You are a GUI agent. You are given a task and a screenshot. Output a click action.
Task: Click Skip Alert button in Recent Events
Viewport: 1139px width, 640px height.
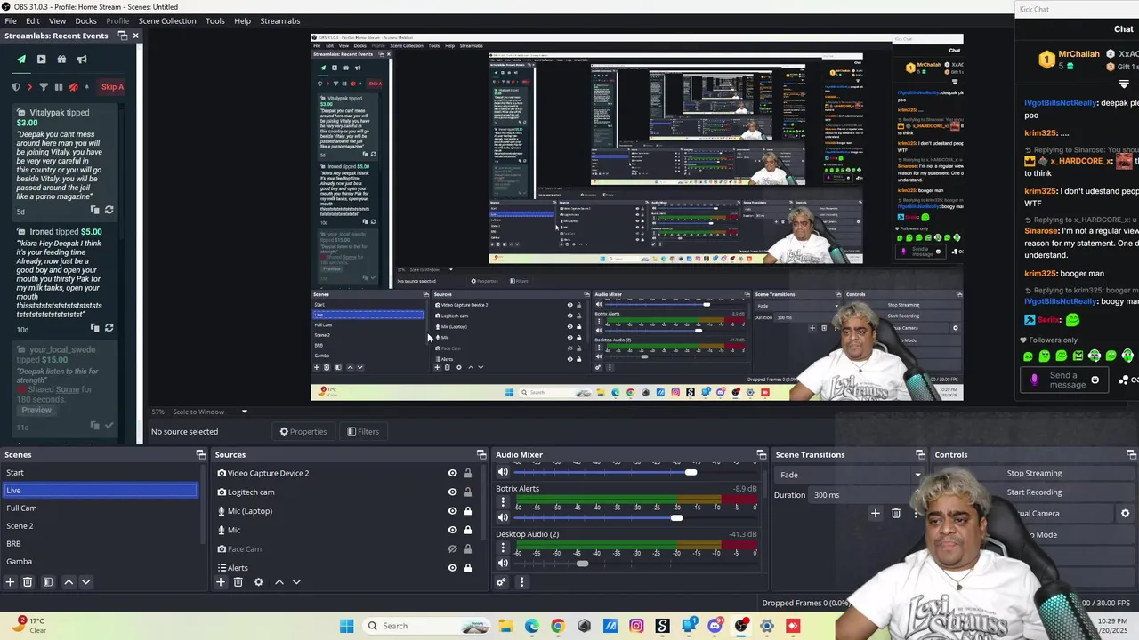click(112, 87)
